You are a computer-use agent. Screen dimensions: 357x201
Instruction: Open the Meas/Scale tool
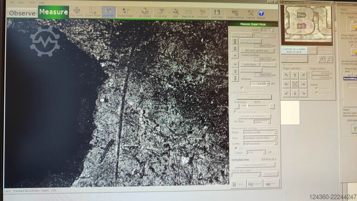click(x=188, y=13)
